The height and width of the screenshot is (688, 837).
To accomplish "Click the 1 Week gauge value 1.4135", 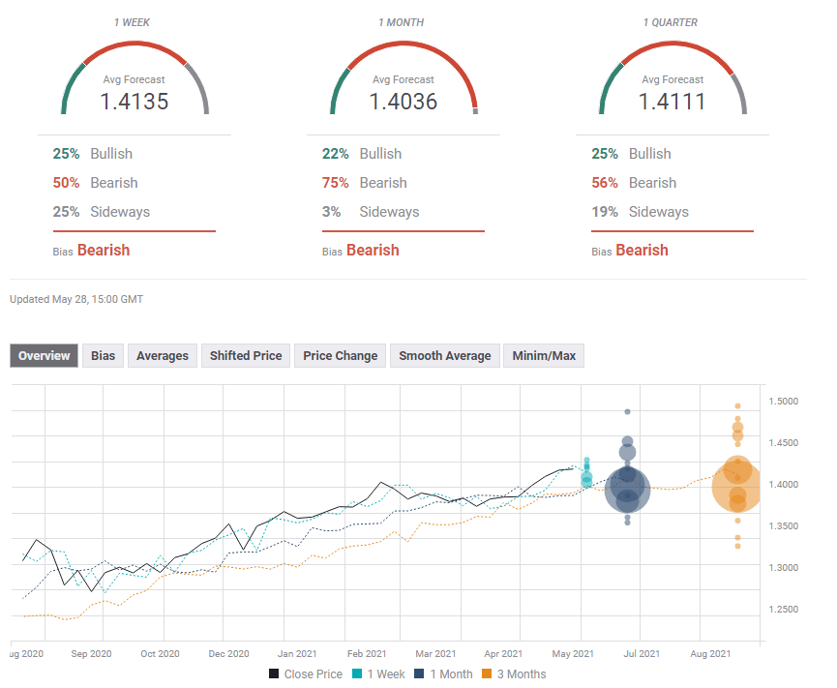I will pyautogui.click(x=135, y=101).
